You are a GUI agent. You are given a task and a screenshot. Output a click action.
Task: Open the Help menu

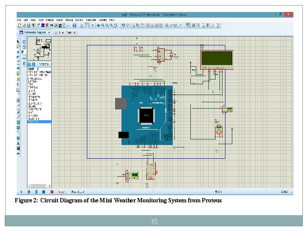click(112, 20)
